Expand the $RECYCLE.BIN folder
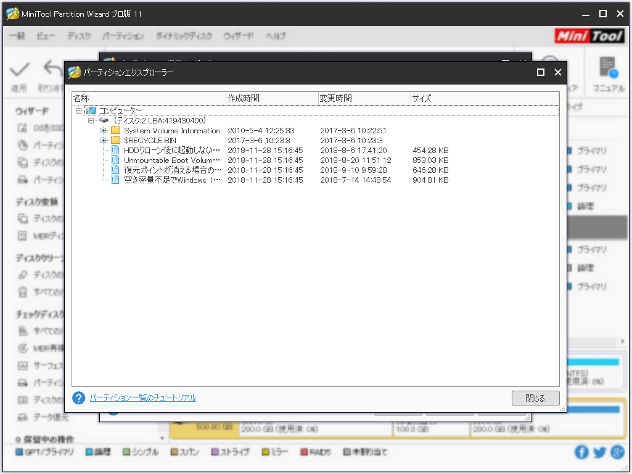Image resolution: width=632 pixels, height=474 pixels. click(x=104, y=140)
